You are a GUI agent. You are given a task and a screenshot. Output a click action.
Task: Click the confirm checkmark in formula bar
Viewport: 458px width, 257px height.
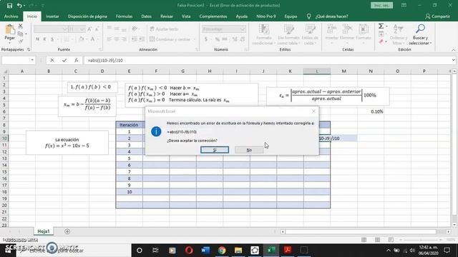(64, 60)
